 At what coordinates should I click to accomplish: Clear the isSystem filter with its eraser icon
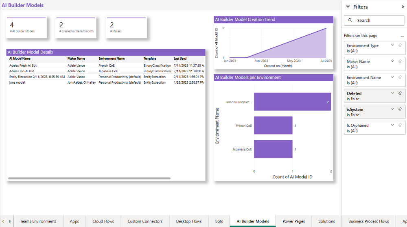click(400, 109)
